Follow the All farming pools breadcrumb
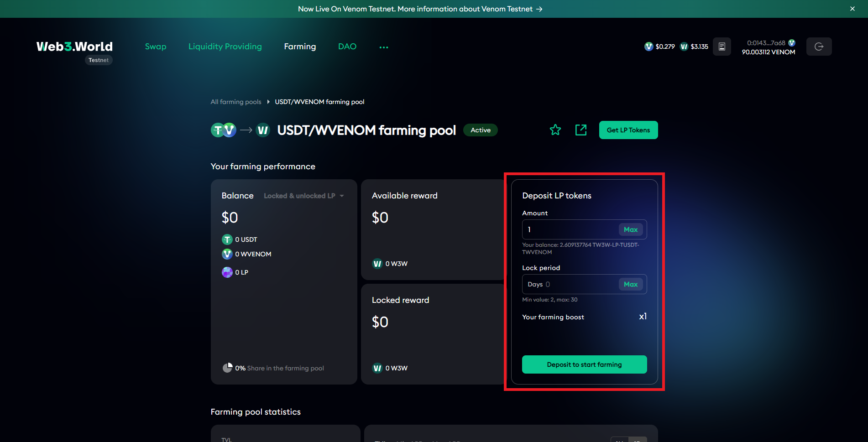The height and width of the screenshot is (442, 868). coord(236,102)
